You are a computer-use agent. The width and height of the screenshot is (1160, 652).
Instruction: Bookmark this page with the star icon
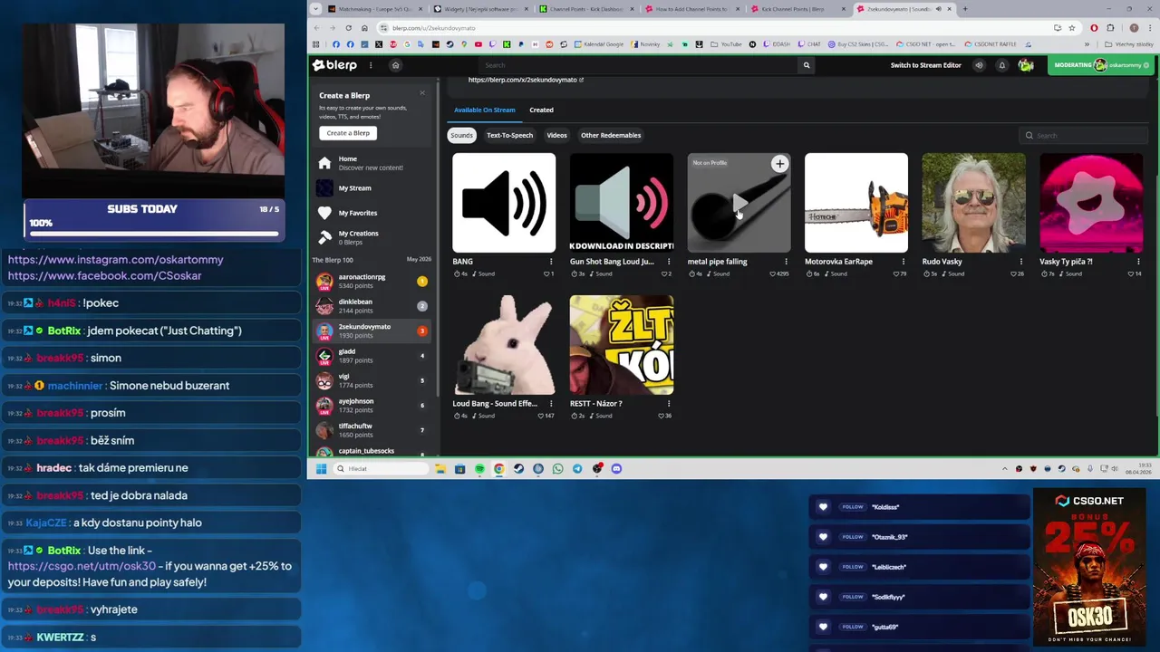pos(1070,28)
